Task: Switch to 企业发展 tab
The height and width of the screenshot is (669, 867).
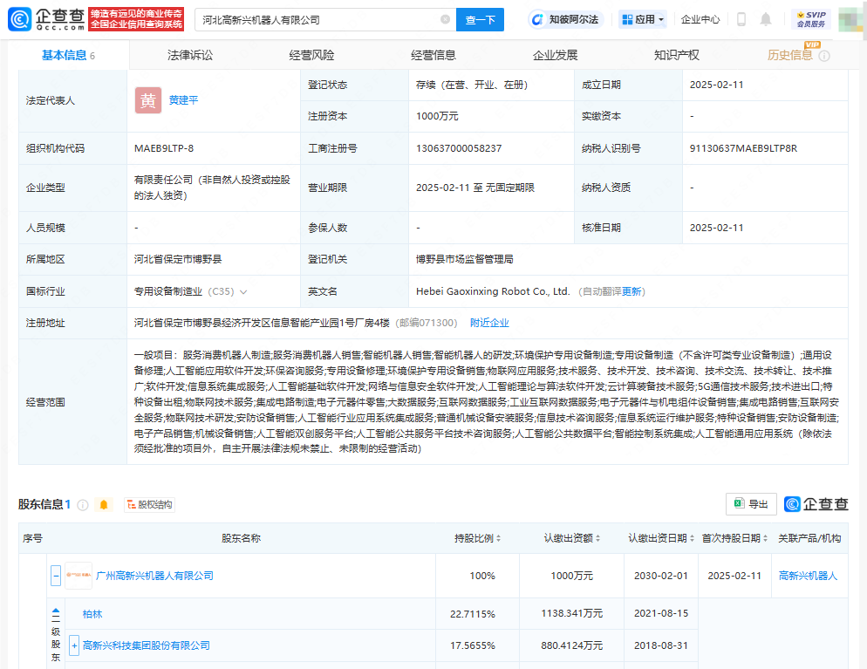Action: 555,55
